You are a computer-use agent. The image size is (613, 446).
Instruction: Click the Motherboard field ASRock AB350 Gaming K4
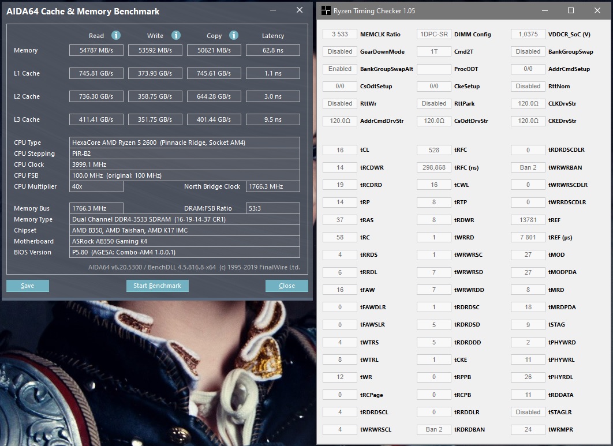(x=185, y=241)
